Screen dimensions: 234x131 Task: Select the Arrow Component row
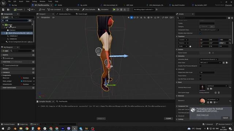pyautogui.click(x=18, y=42)
